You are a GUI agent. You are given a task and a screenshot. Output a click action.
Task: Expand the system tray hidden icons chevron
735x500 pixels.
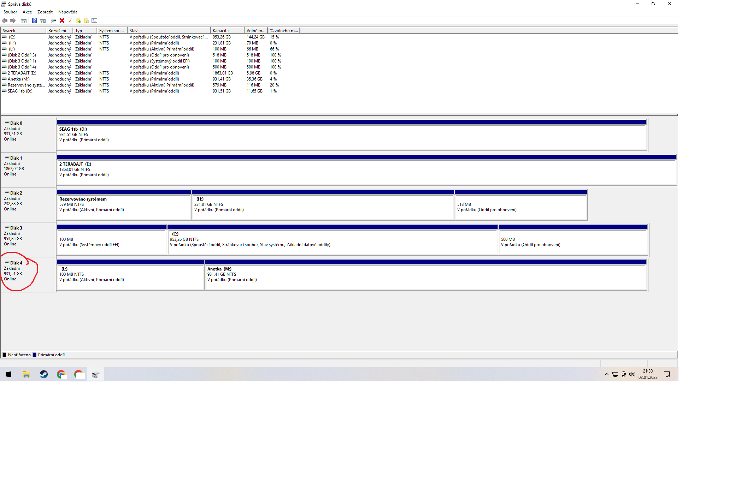pyautogui.click(x=606, y=374)
